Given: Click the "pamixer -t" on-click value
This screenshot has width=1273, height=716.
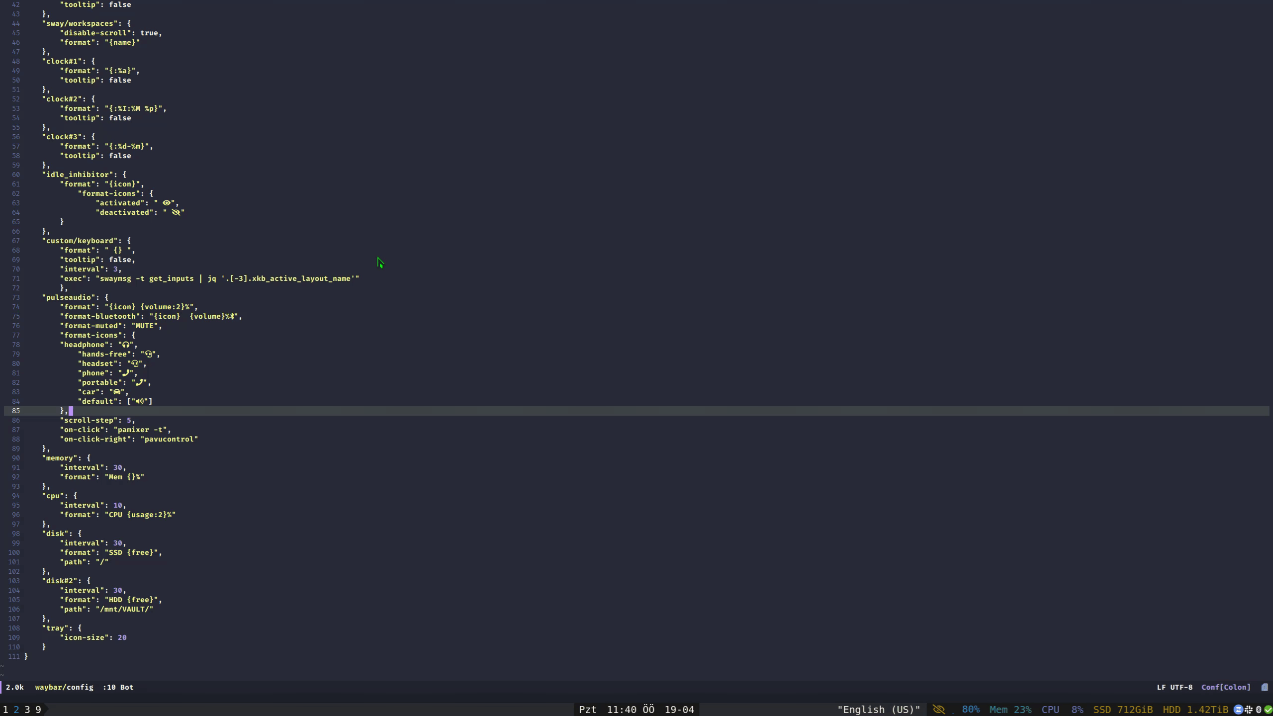Looking at the screenshot, I should click(140, 430).
